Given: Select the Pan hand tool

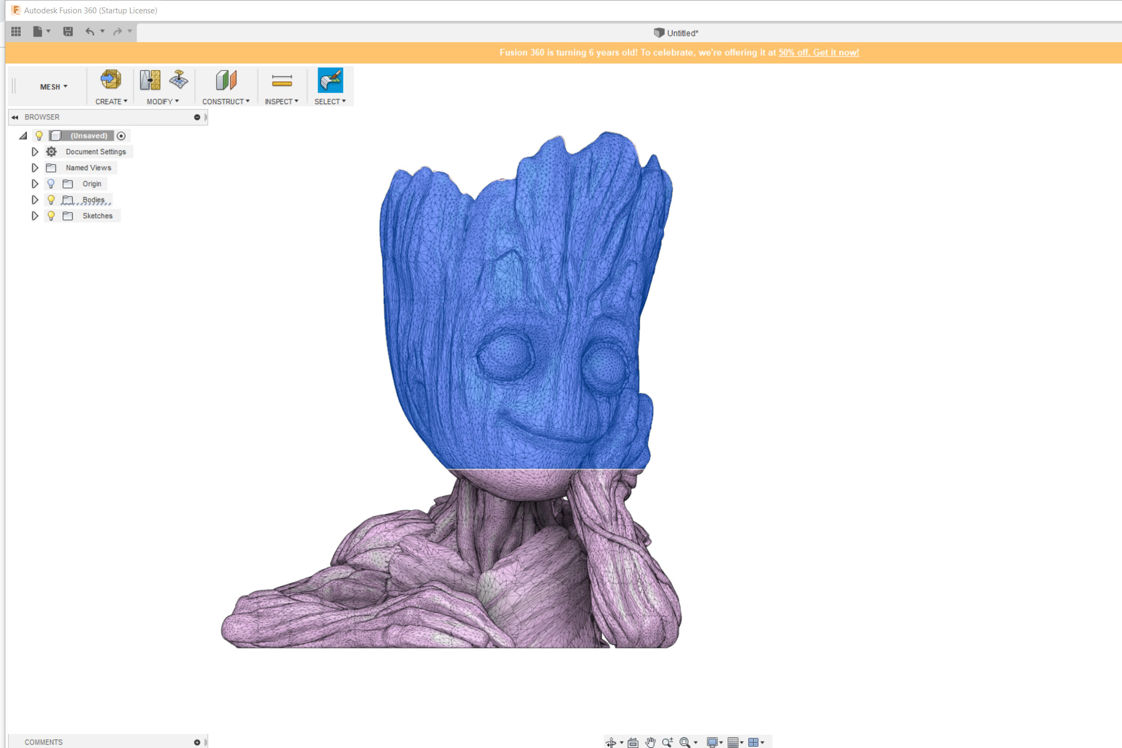Looking at the screenshot, I should point(650,742).
